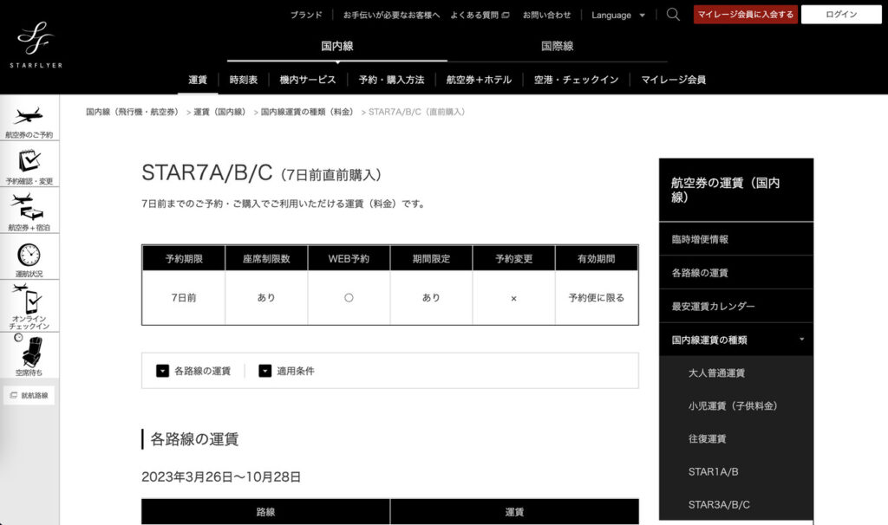Open the 空席待ち seat icon

pyautogui.click(x=29, y=355)
